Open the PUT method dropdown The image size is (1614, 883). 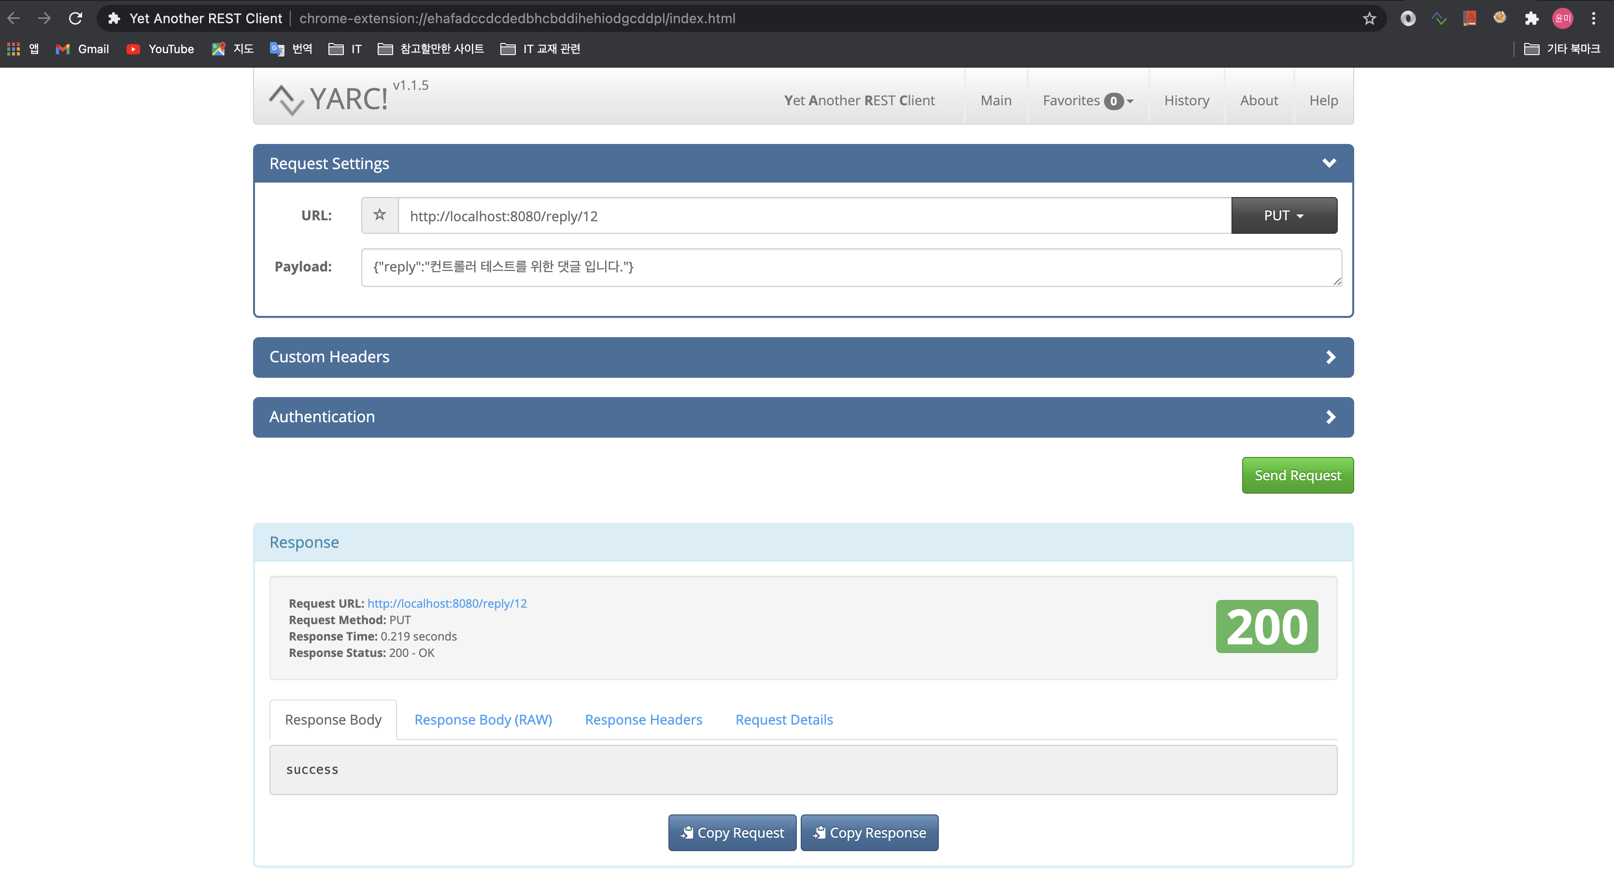point(1284,215)
